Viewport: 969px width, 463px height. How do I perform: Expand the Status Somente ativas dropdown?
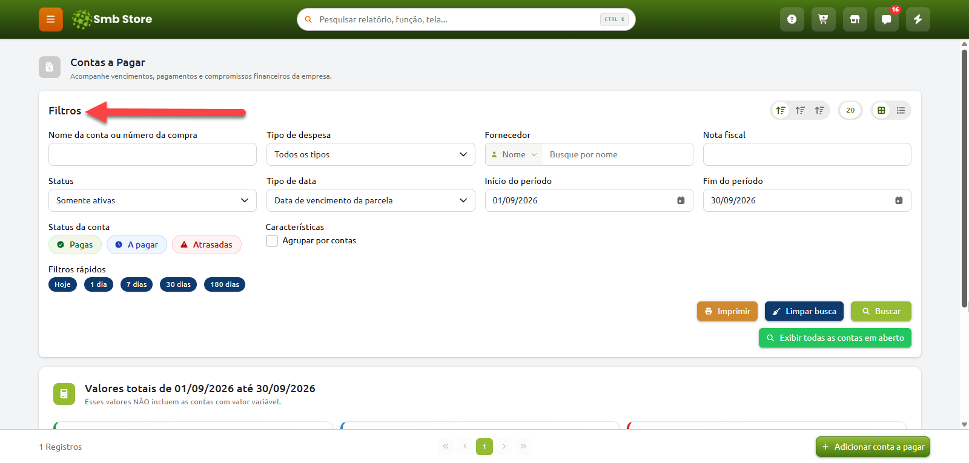tap(153, 200)
